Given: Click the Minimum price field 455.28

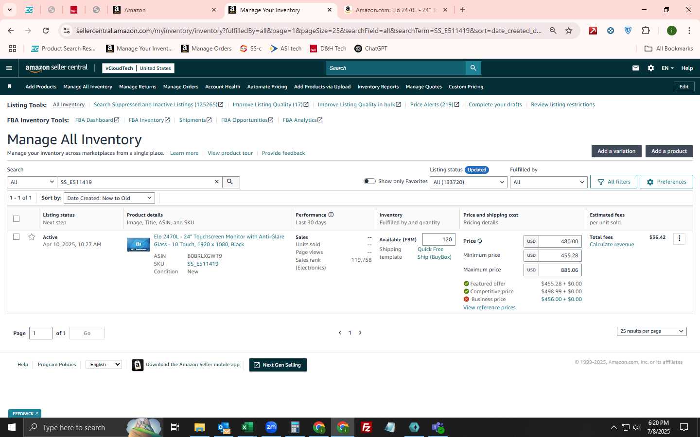Looking at the screenshot, I should [560, 255].
